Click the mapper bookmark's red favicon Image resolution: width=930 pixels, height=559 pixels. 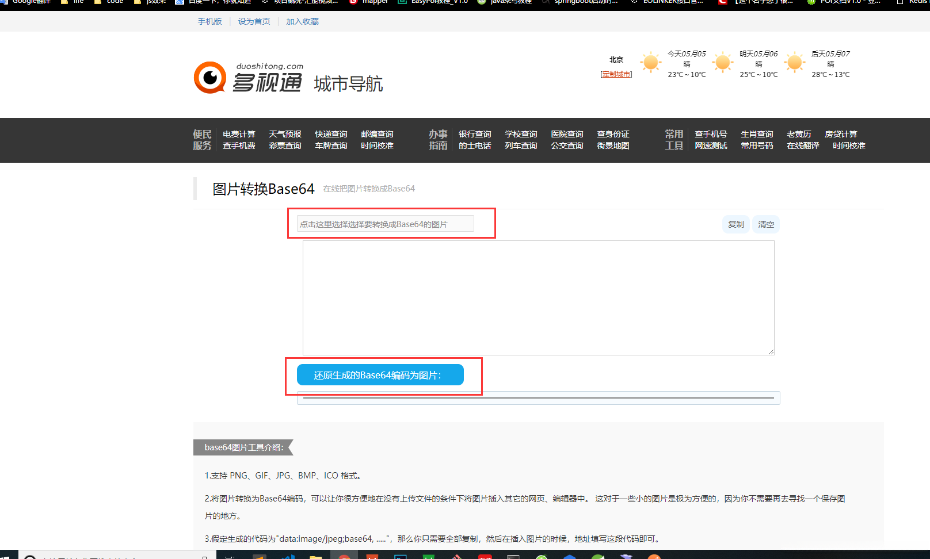point(352,2)
